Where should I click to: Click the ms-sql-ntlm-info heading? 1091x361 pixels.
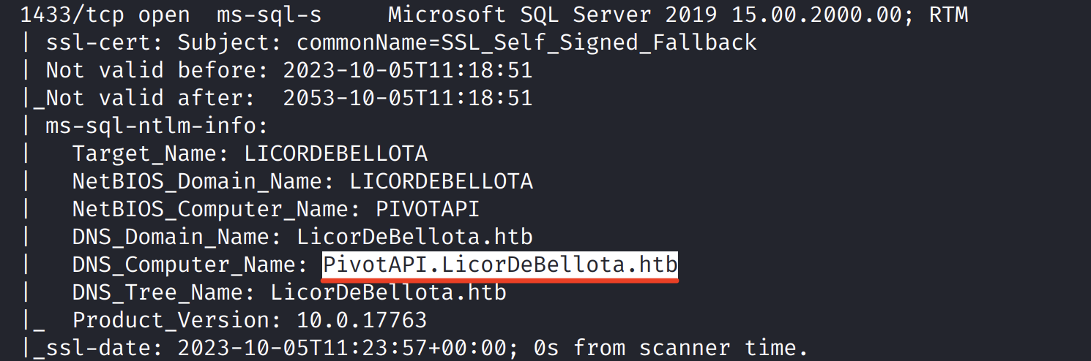pos(152,126)
